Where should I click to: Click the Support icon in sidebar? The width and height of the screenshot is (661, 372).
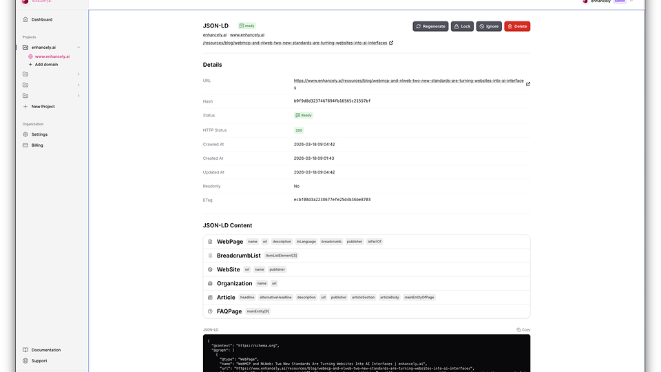[25, 360]
